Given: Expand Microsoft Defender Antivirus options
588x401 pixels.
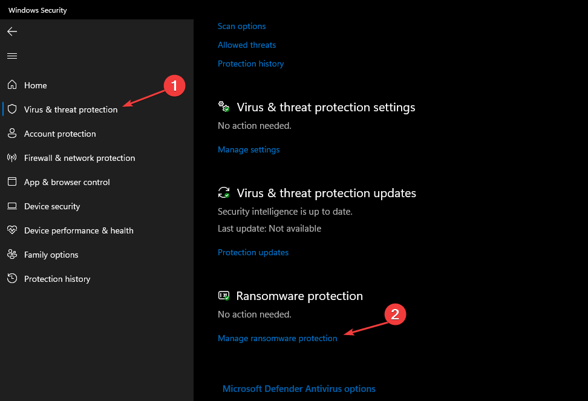Looking at the screenshot, I should [x=299, y=389].
